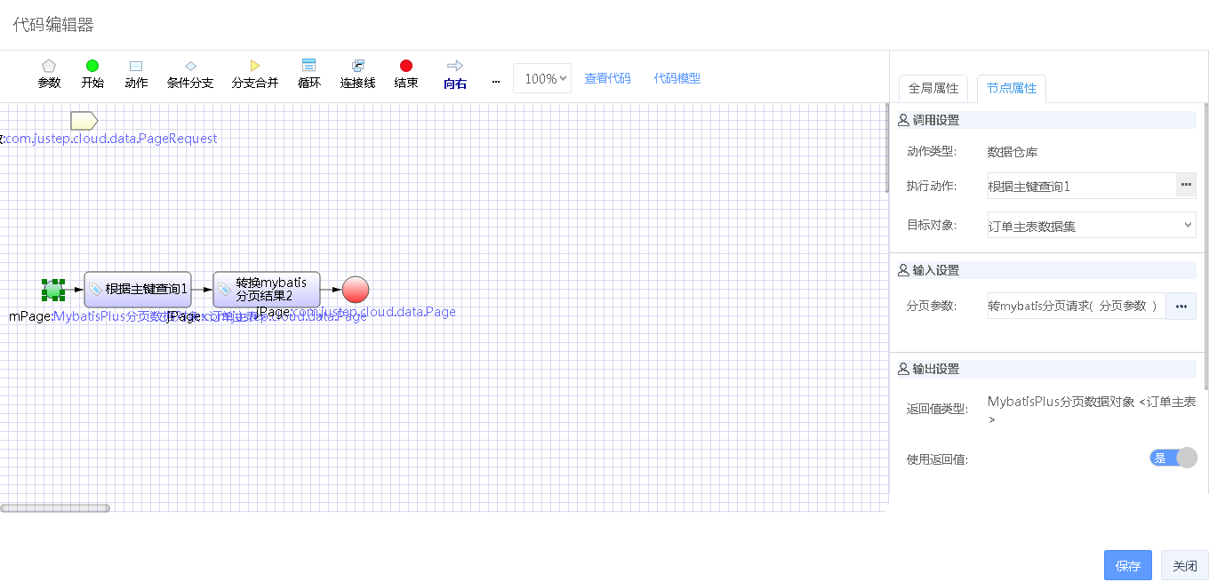Select the 结束 red circle tool
Screen dimensions: 1209x582
click(x=406, y=74)
